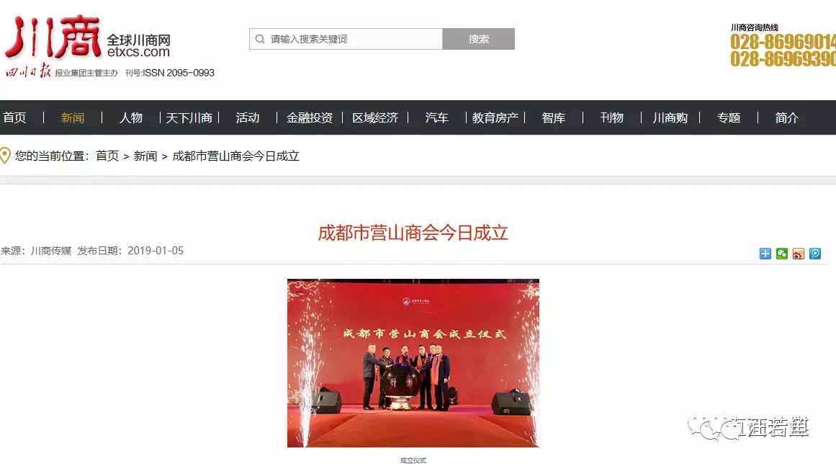Screen dimensions: 836x464
Task: Open the 人物 navigation menu item
Action: pos(130,118)
